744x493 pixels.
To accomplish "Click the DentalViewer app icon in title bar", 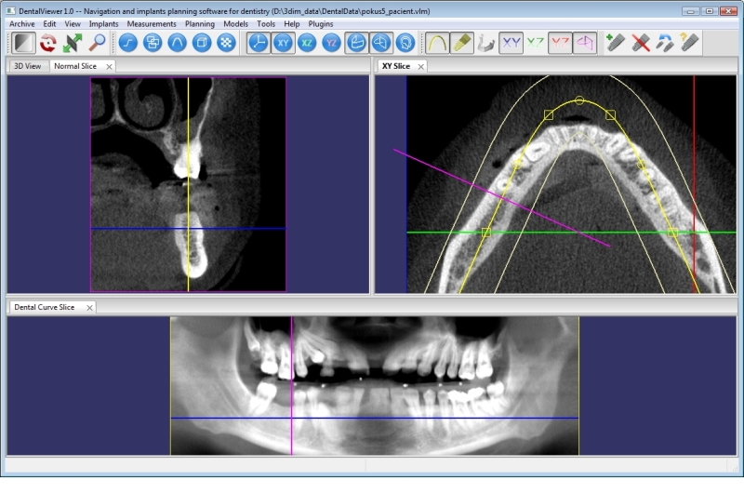I will coord(10,10).
